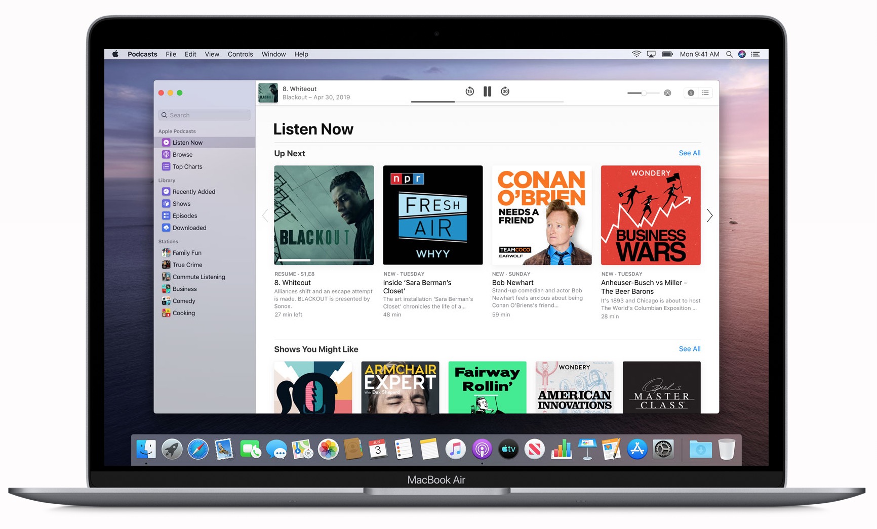Open the '8. Whiteout' episode title

293,283
